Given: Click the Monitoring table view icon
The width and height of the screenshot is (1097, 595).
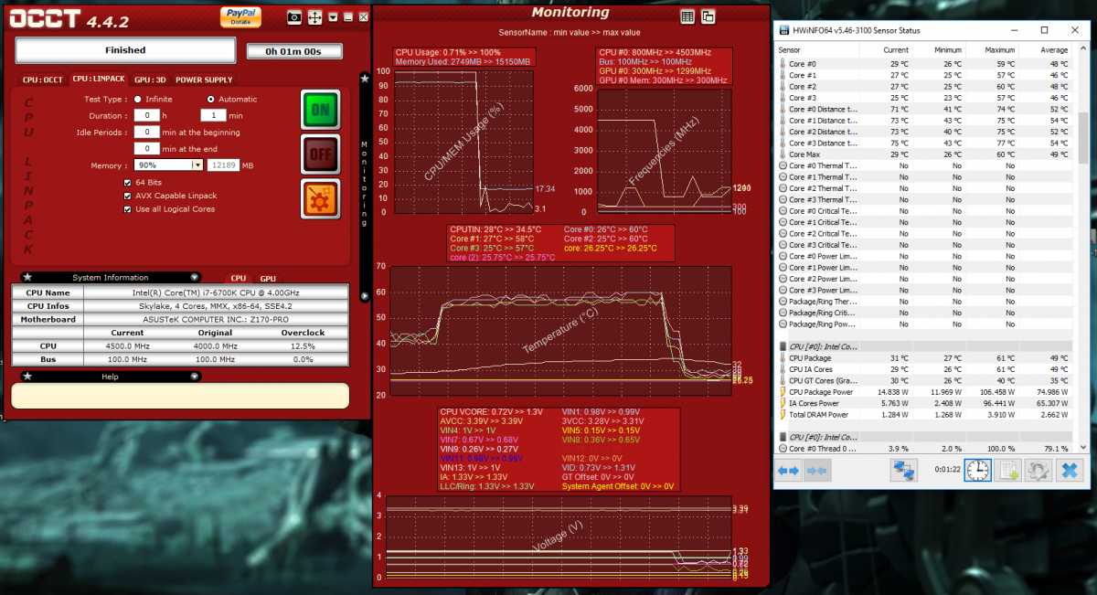Looking at the screenshot, I should click(687, 16).
